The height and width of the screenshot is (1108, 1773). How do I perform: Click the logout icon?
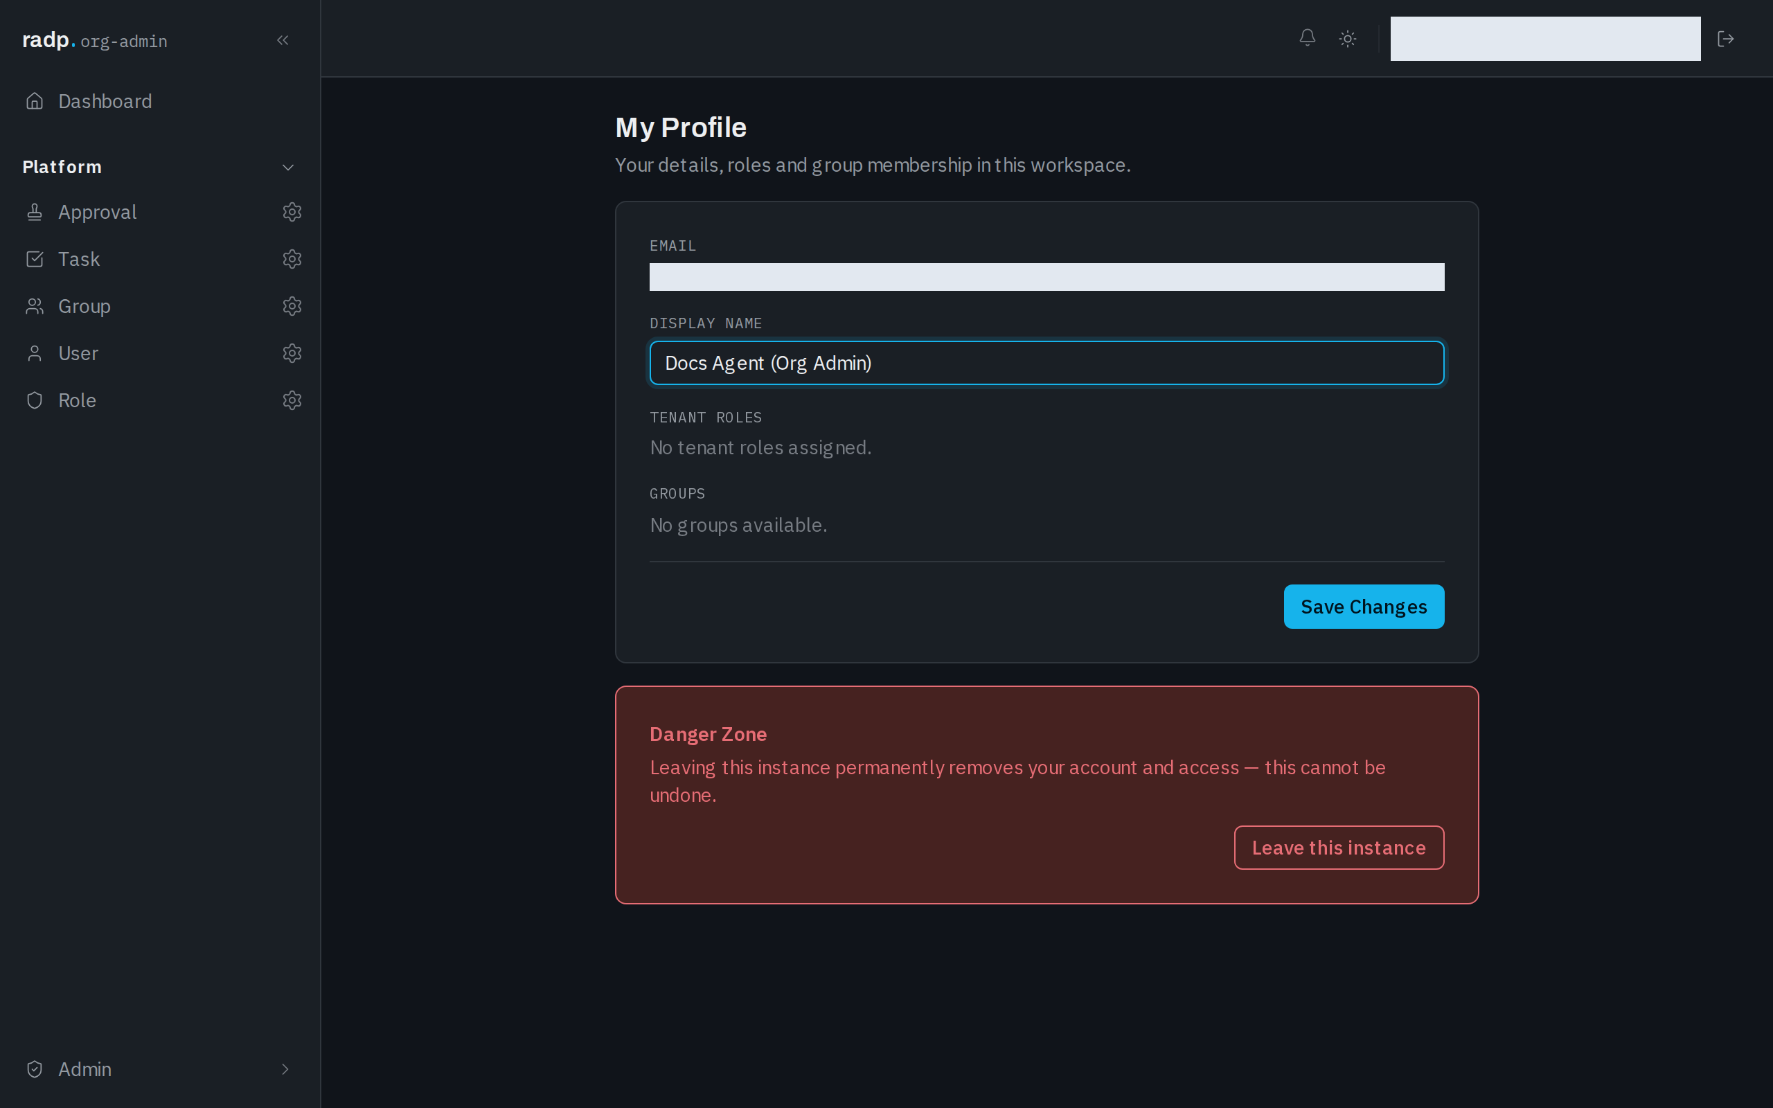(x=1725, y=39)
